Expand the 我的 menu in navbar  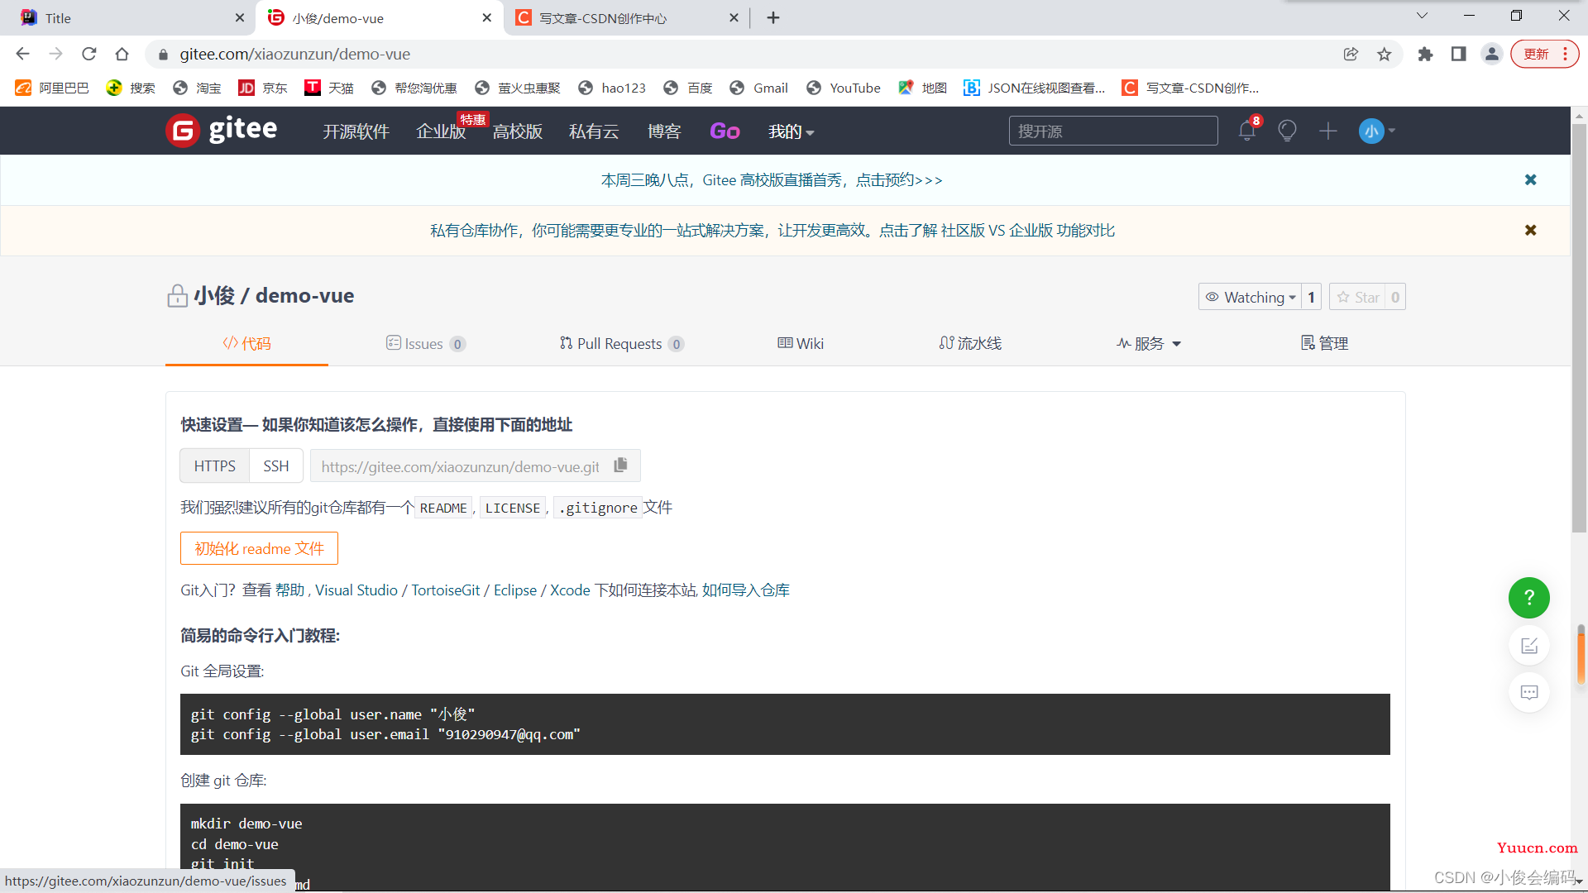click(x=791, y=131)
